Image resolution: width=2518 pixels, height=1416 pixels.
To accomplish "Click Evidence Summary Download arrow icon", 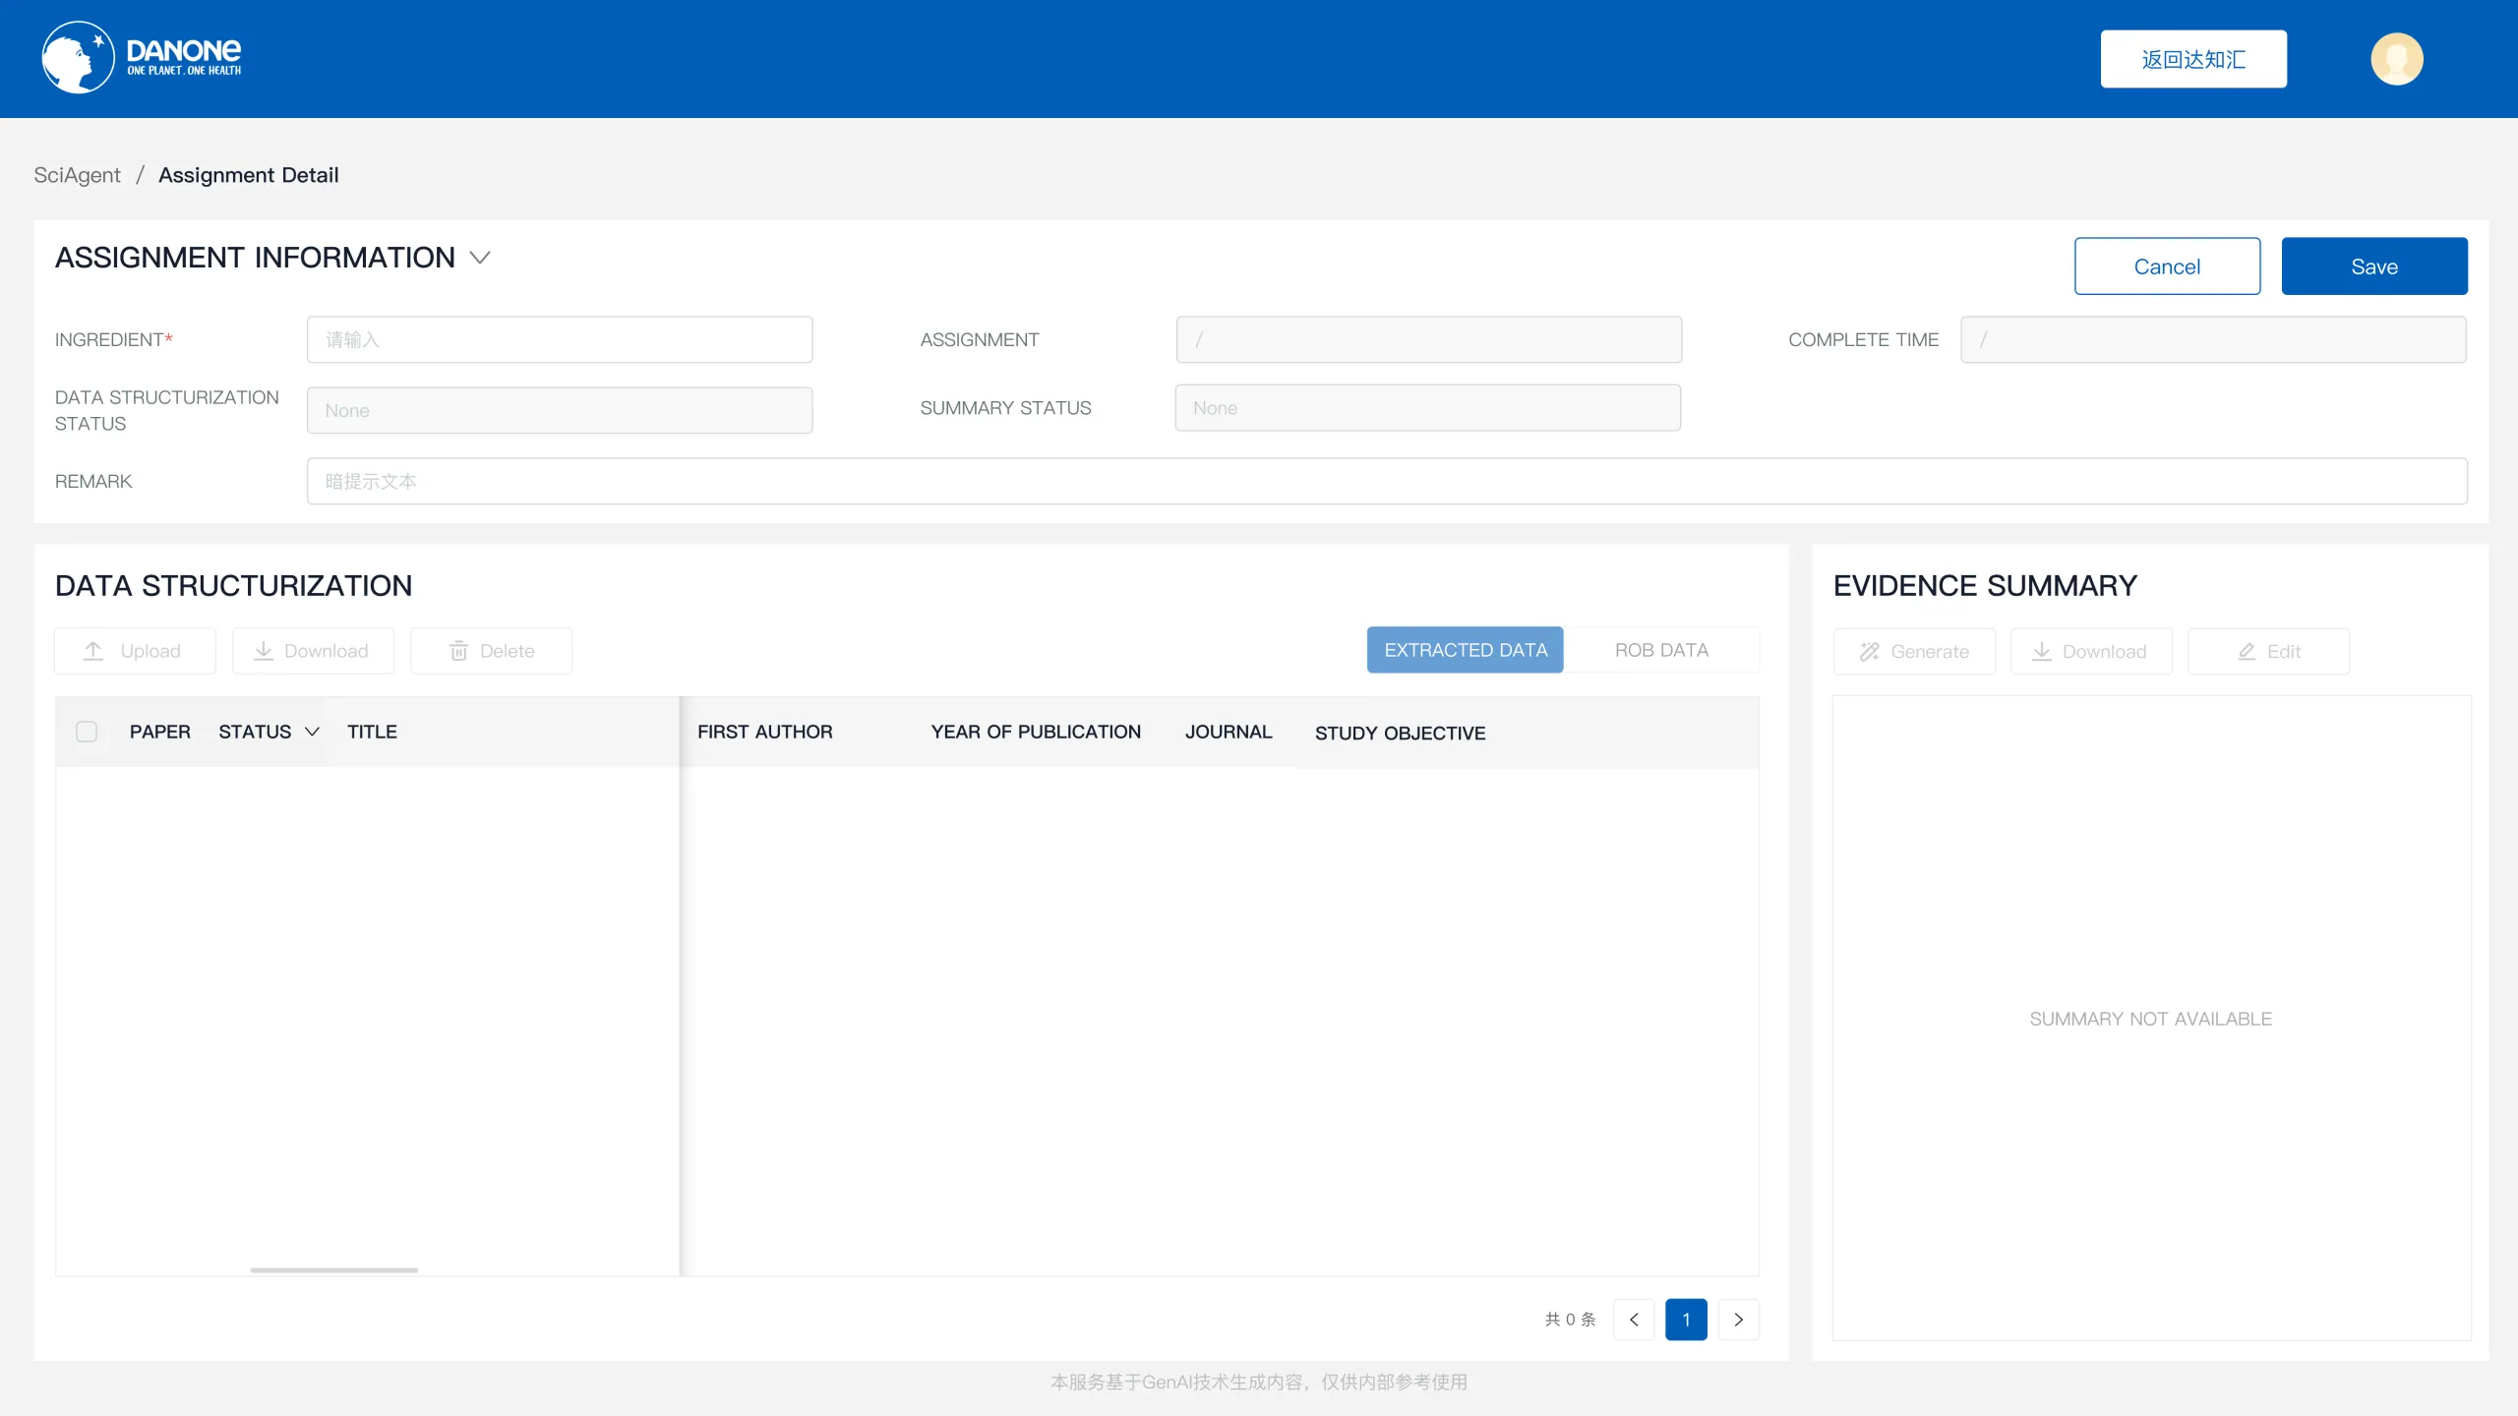I will coord(2042,652).
